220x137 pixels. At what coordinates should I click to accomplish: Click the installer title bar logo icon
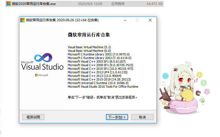tap(22, 20)
